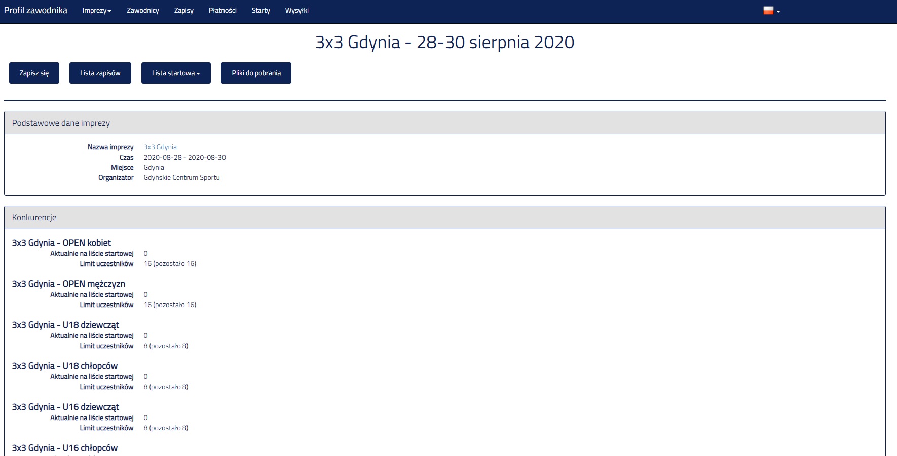Follow the 3x3 Gdynia event name link
The height and width of the screenshot is (456, 897).
click(x=160, y=147)
